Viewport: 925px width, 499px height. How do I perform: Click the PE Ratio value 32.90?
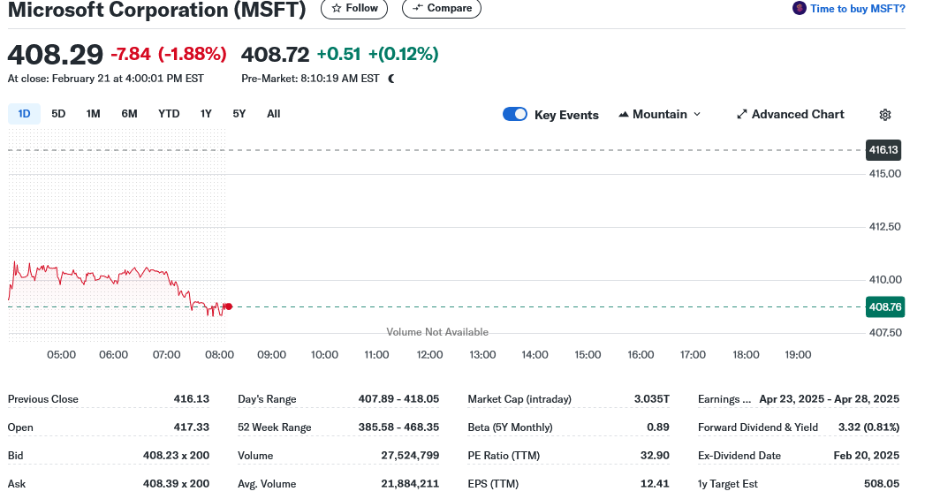pyautogui.click(x=655, y=456)
